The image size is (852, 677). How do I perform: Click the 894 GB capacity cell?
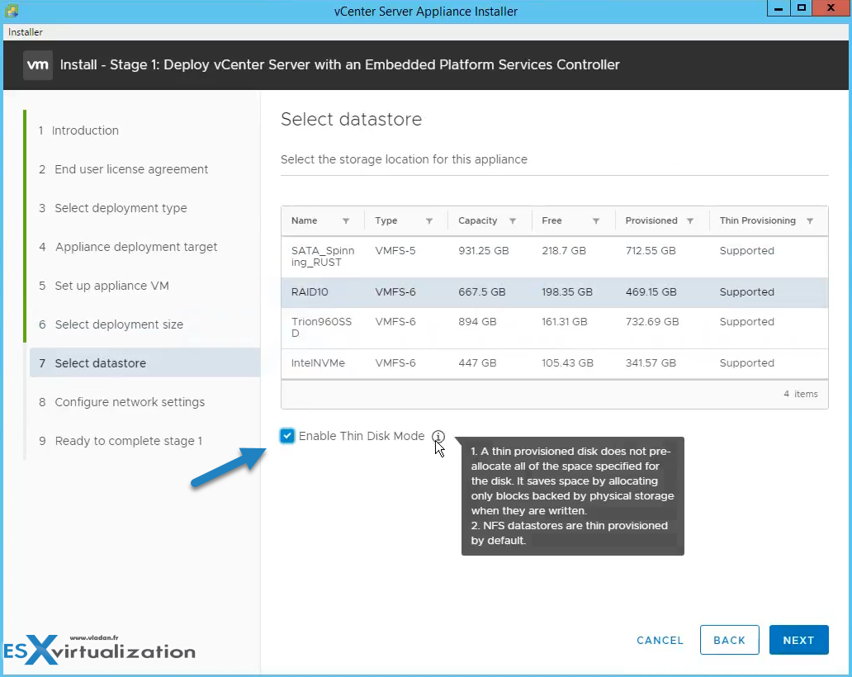pyautogui.click(x=477, y=322)
